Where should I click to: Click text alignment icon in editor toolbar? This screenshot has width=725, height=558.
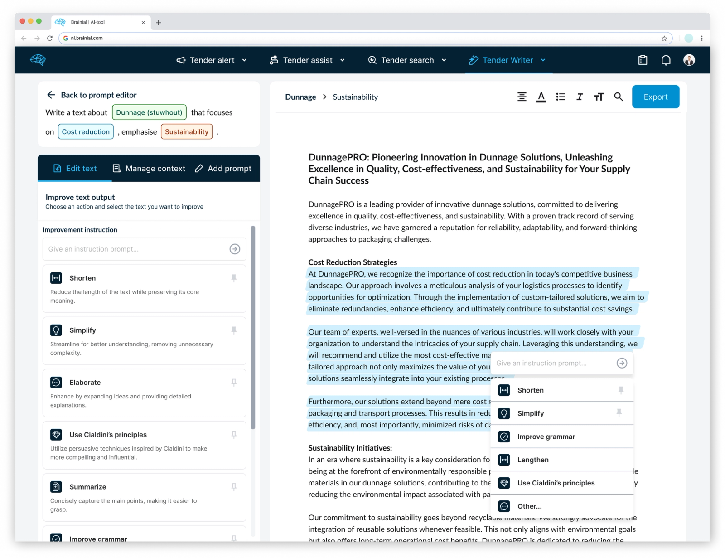point(522,97)
